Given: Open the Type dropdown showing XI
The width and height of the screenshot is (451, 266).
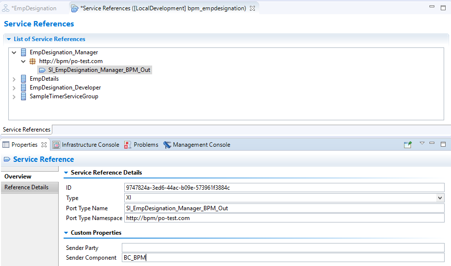Looking at the screenshot, I should (x=440, y=198).
